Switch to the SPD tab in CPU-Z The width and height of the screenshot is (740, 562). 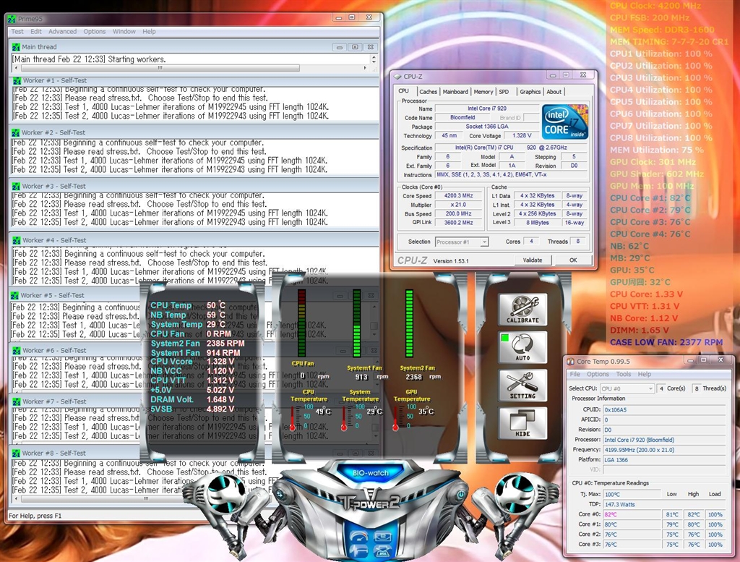click(504, 92)
